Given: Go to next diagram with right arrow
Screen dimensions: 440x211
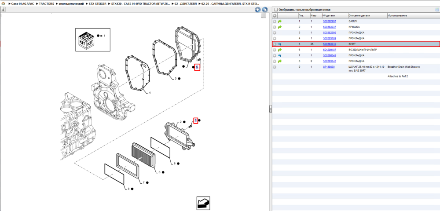Looking at the screenshot, I should tap(264, 10).
